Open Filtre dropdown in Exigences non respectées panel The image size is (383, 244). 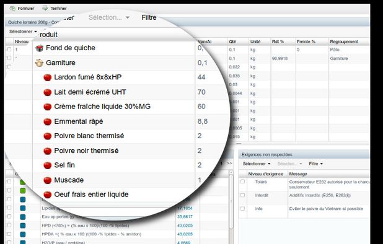tap(315, 163)
